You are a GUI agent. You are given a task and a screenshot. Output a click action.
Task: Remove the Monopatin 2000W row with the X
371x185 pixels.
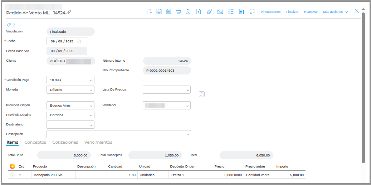12,175
